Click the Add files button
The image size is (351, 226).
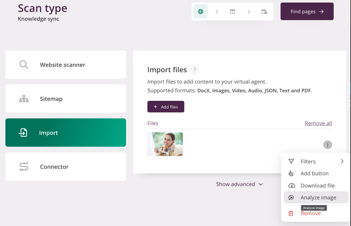[166, 106]
